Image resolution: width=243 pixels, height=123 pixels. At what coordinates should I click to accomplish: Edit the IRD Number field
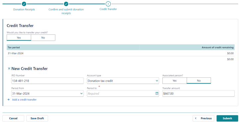pyautogui.click(x=47, y=81)
